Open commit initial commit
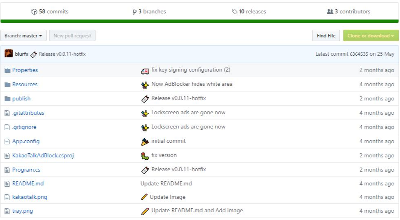 pyautogui.click(x=168, y=141)
